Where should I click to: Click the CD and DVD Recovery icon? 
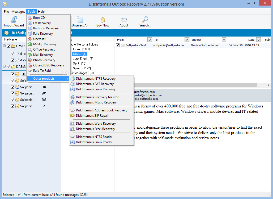coord(30,65)
